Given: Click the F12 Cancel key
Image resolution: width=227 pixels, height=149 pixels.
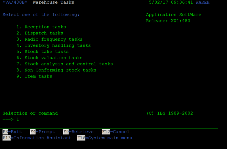Looking at the screenshot, I should coord(115,132).
